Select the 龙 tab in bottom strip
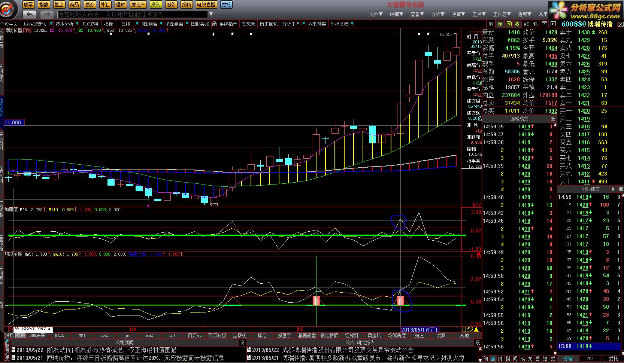The height and width of the screenshot is (363, 624). point(530,359)
